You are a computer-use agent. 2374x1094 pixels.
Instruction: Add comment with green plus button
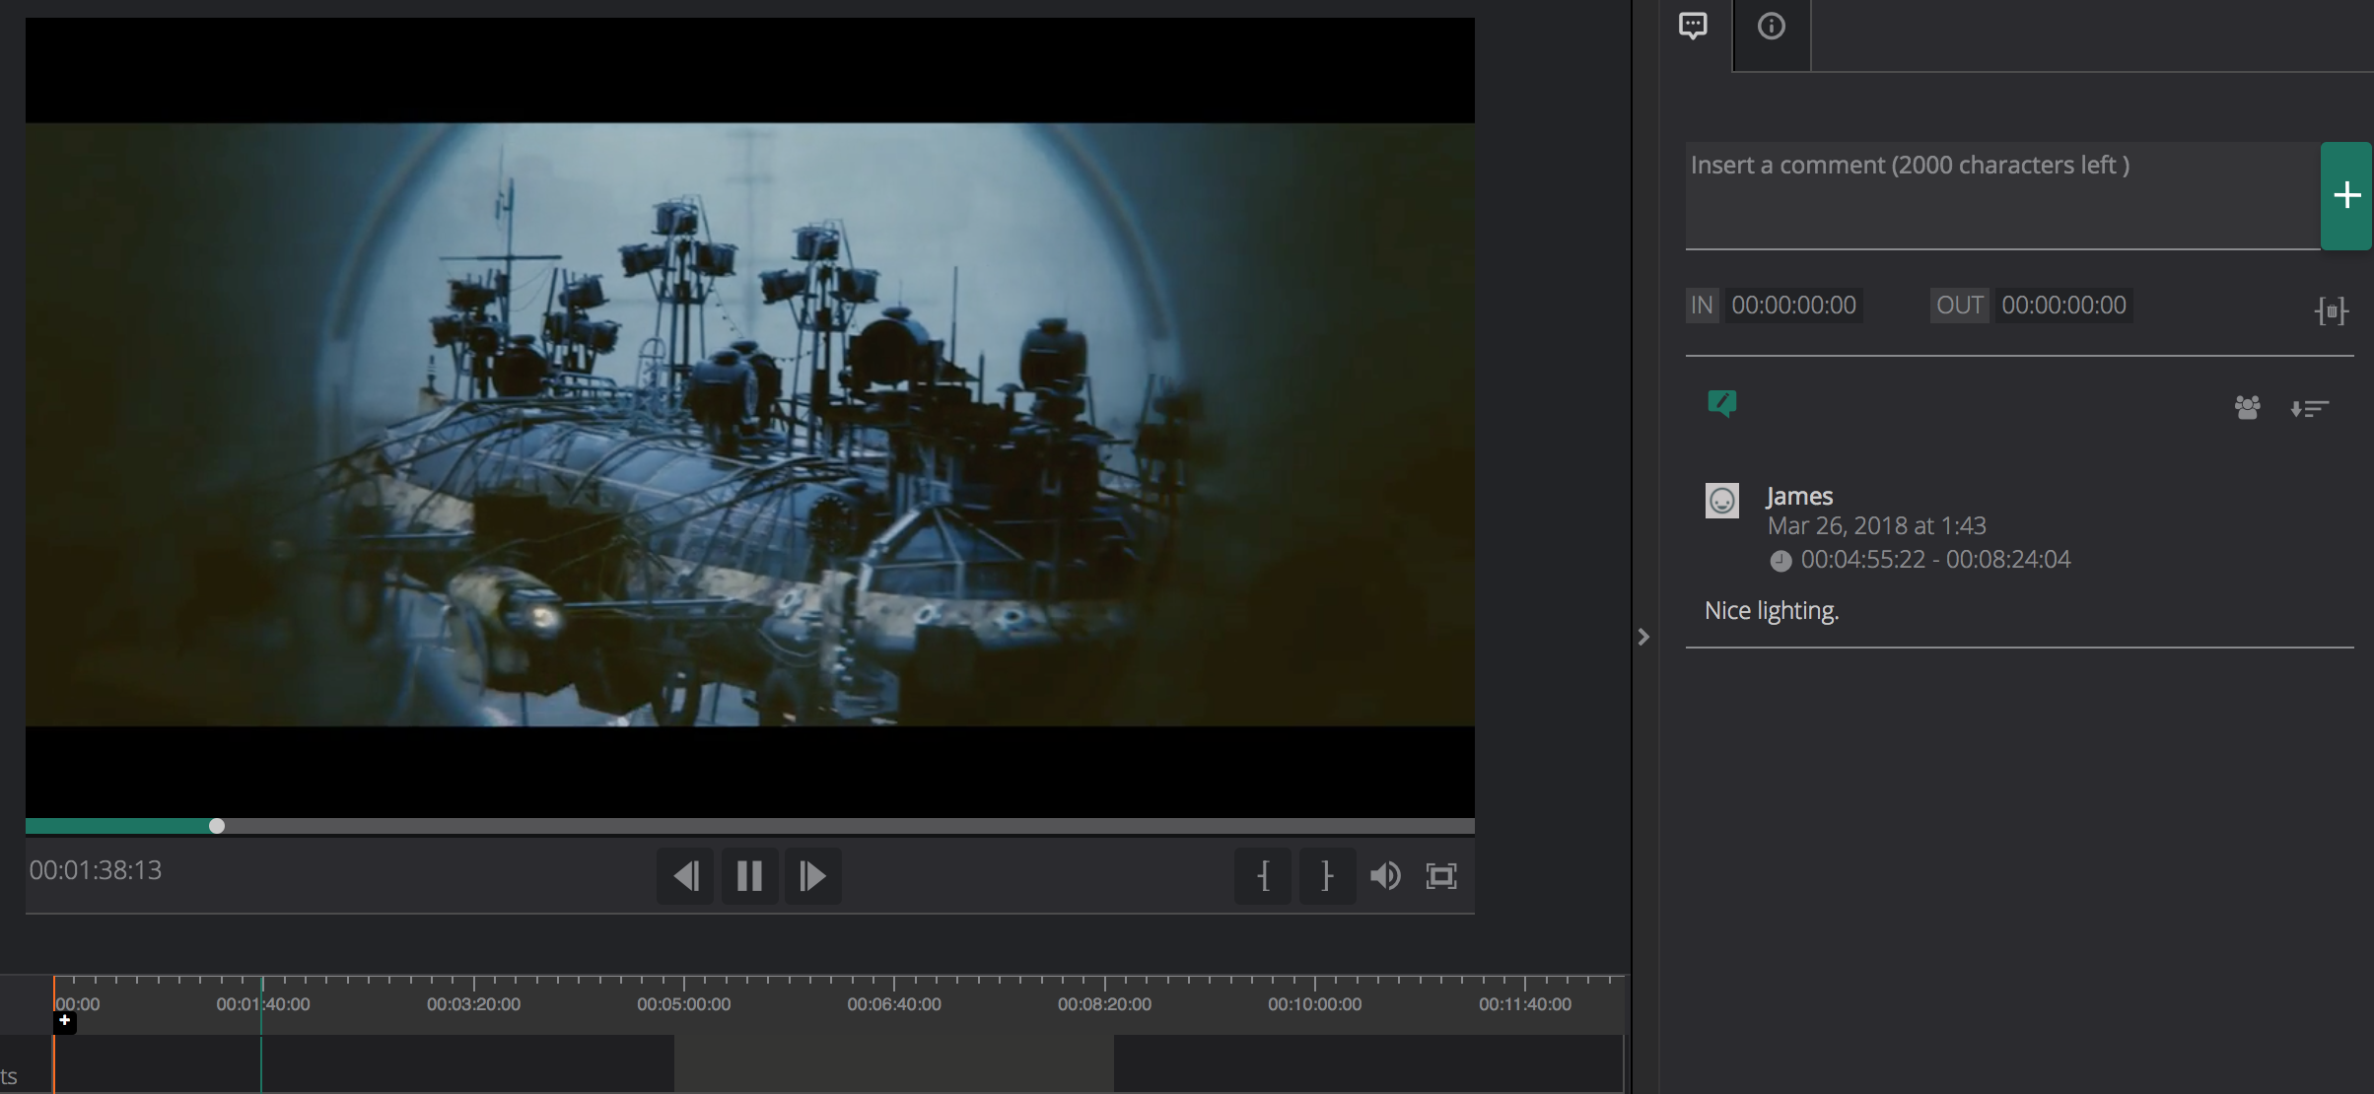pos(2346,195)
